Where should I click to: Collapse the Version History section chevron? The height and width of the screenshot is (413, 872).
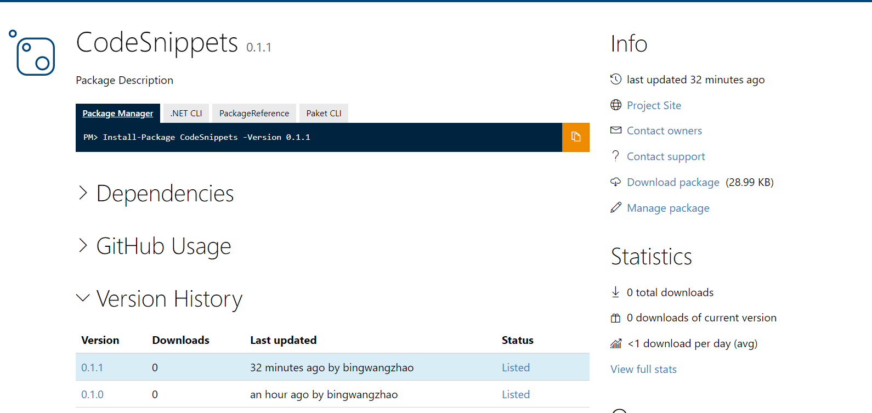(x=83, y=298)
